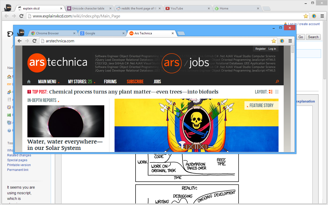Open the Water, water everywhere headline

(65, 145)
